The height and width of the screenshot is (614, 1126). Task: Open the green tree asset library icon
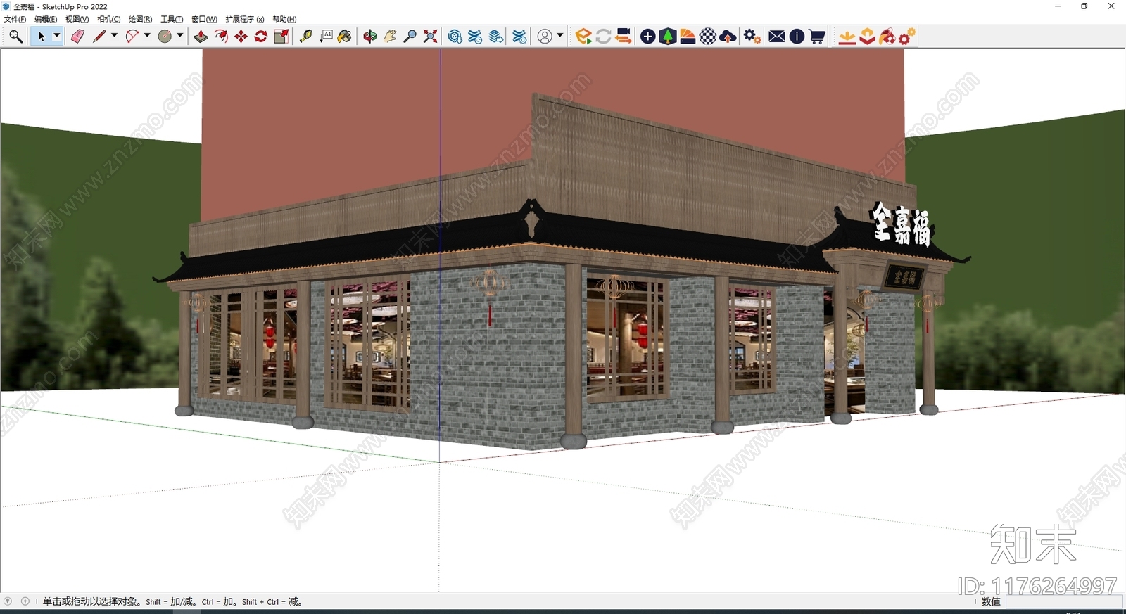coord(668,37)
